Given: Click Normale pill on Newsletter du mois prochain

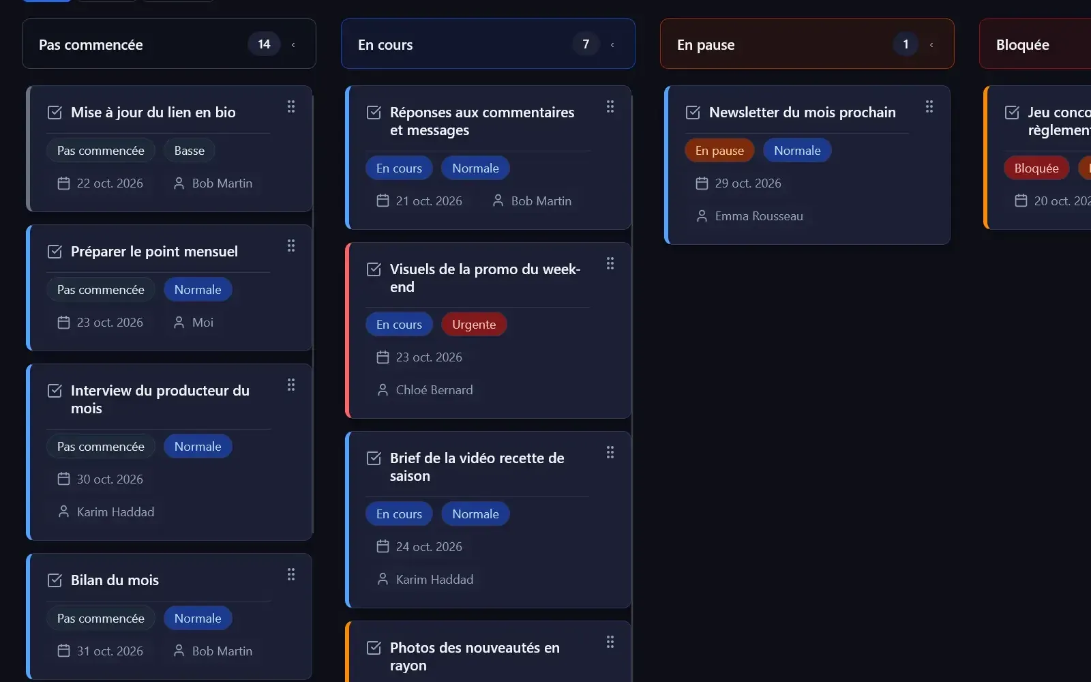Looking at the screenshot, I should tap(797, 151).
